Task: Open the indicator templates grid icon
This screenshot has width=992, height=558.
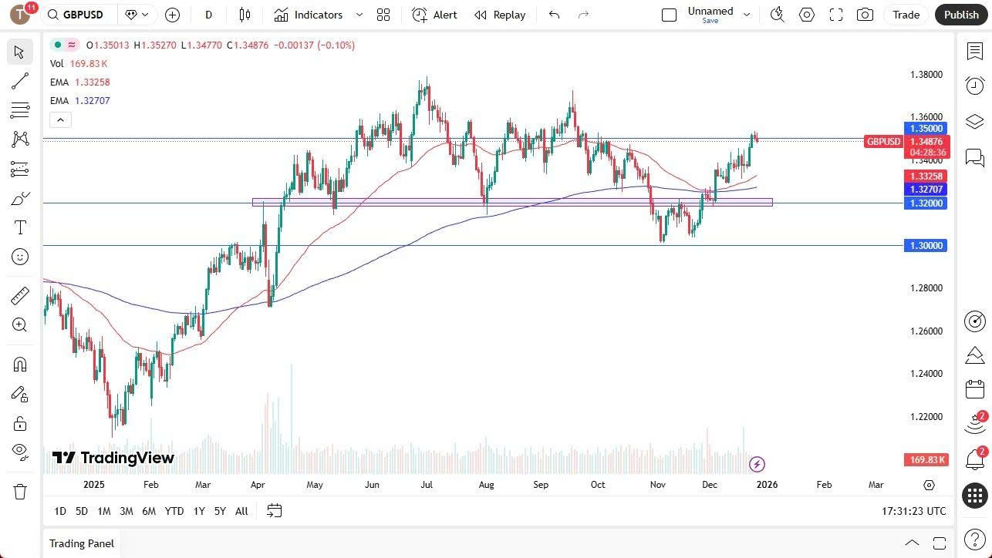Action: point(383,15)
